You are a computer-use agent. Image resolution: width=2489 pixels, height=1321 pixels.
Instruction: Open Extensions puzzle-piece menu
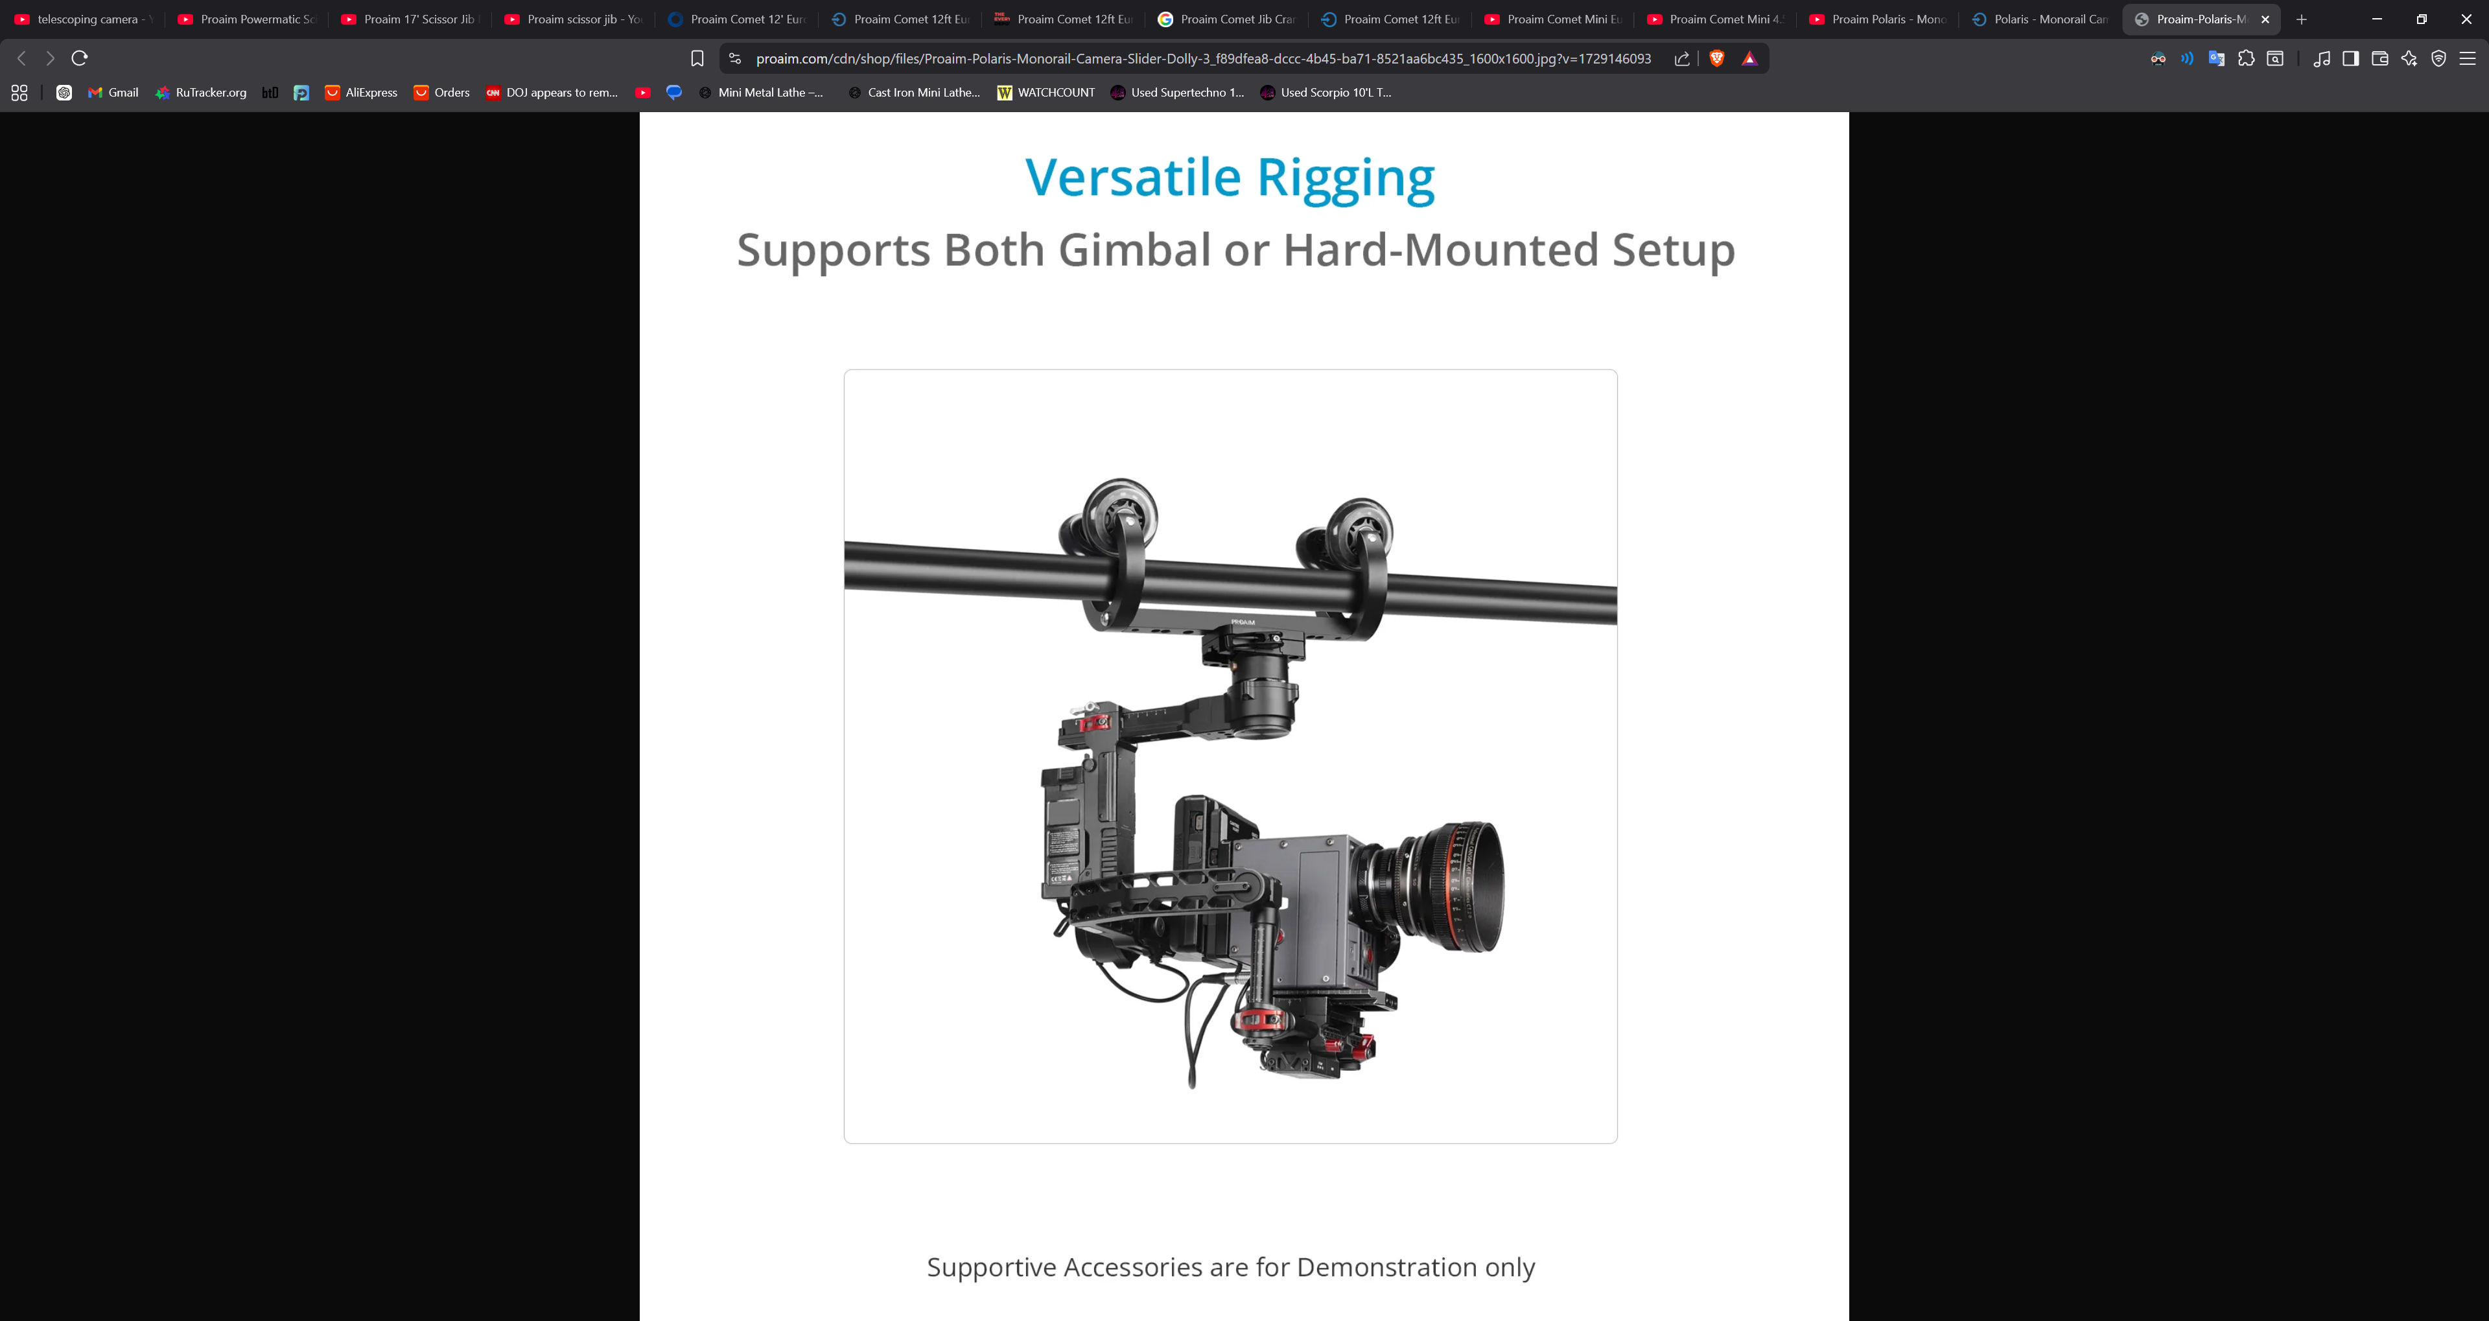click(x=2245, y=59)
